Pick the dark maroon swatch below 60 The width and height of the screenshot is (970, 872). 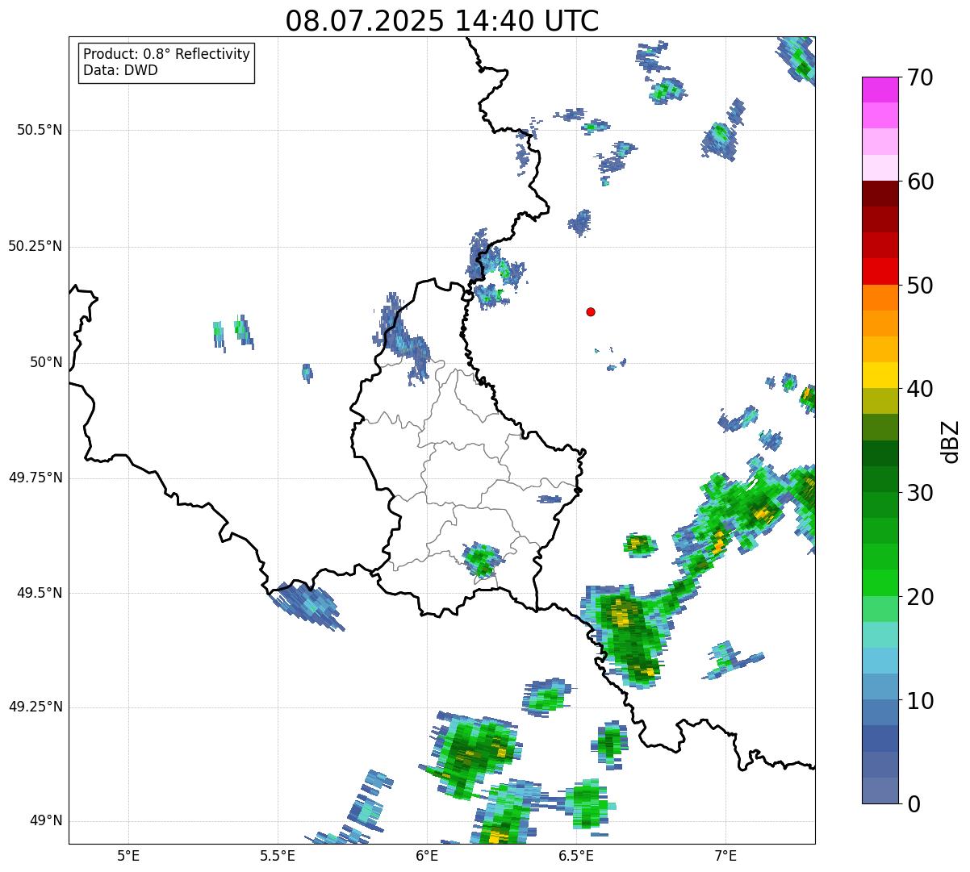click(880, 194)
